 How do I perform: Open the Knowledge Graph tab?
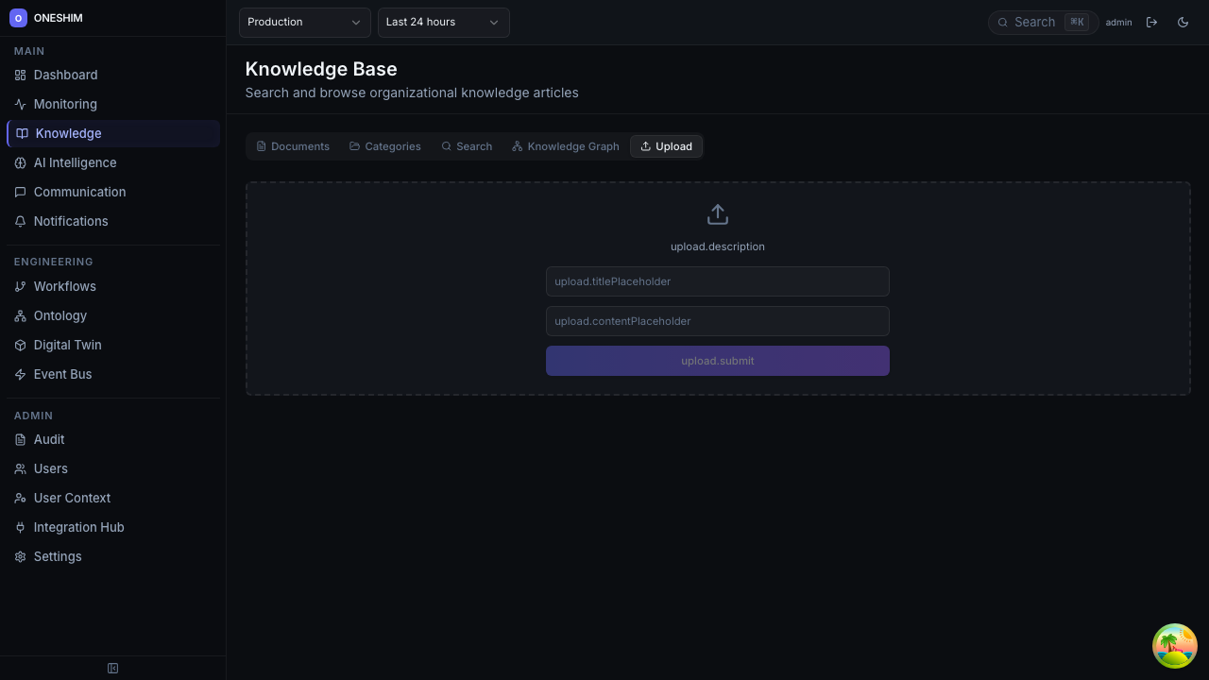pos(565,146)
